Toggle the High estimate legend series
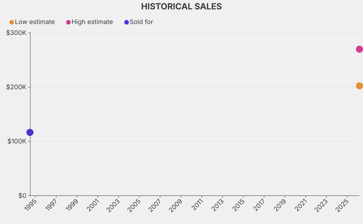The image size is (363, 224). [89, 22]
